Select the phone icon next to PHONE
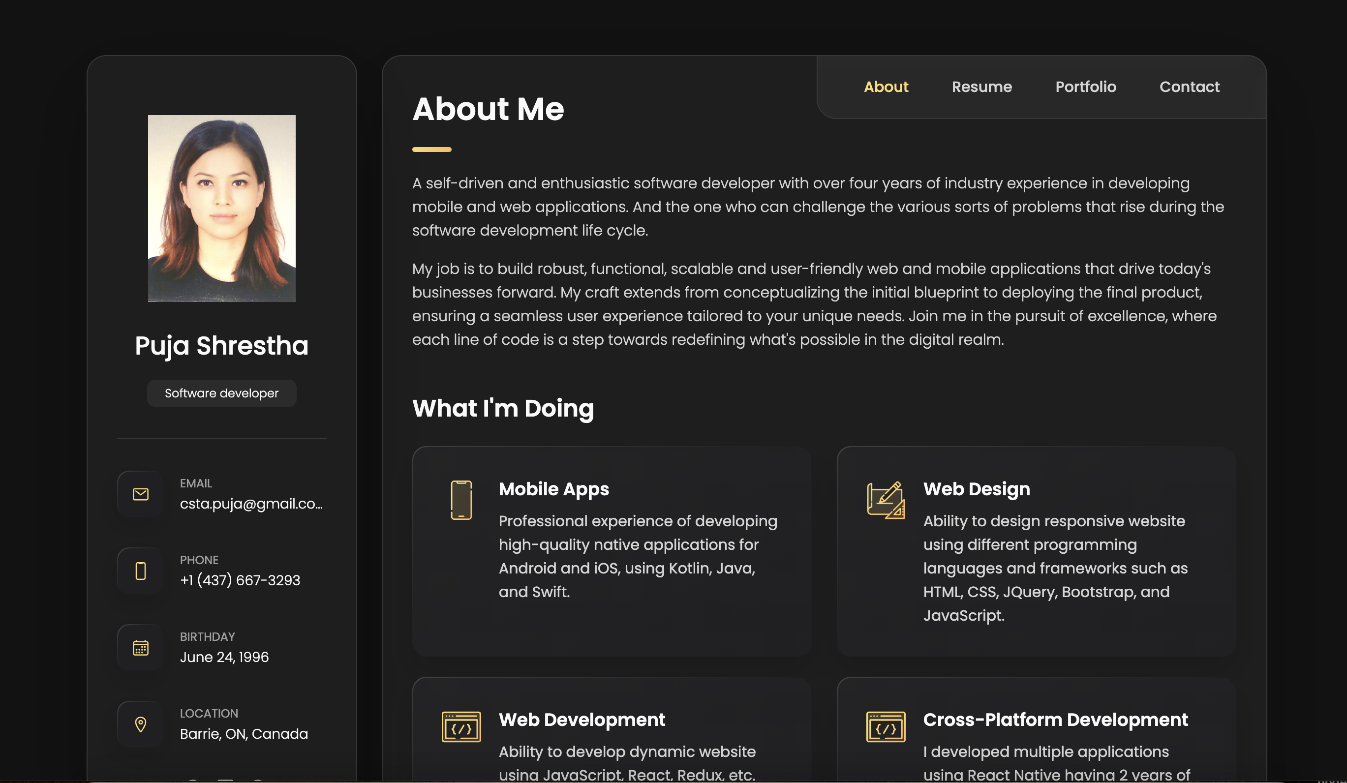Image resolution: width=1347 pixels, height=783 pixels. [140, 571]
